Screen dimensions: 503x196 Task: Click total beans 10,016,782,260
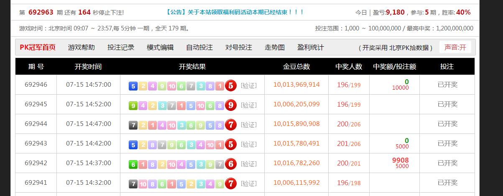click(296, 163)
